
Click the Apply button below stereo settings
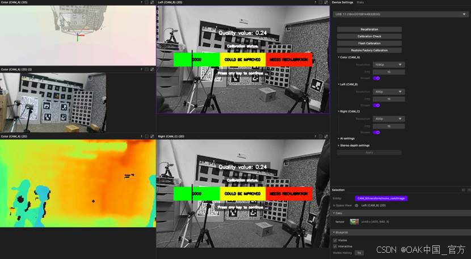(x=369, y=152)
